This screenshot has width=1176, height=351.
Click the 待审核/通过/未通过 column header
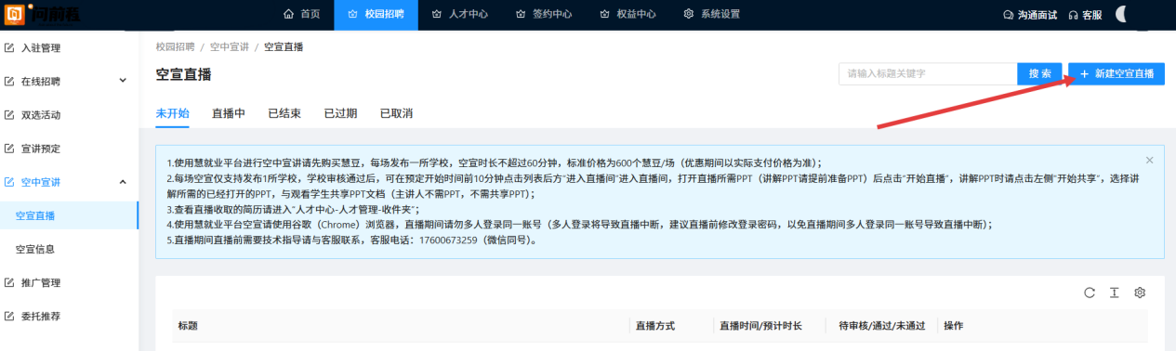881,326
